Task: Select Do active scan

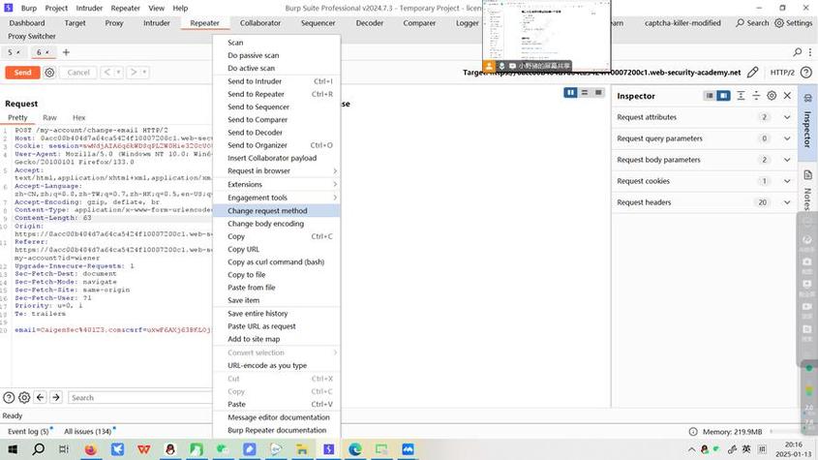Action: pyautogui.click(x=277, y=69)
